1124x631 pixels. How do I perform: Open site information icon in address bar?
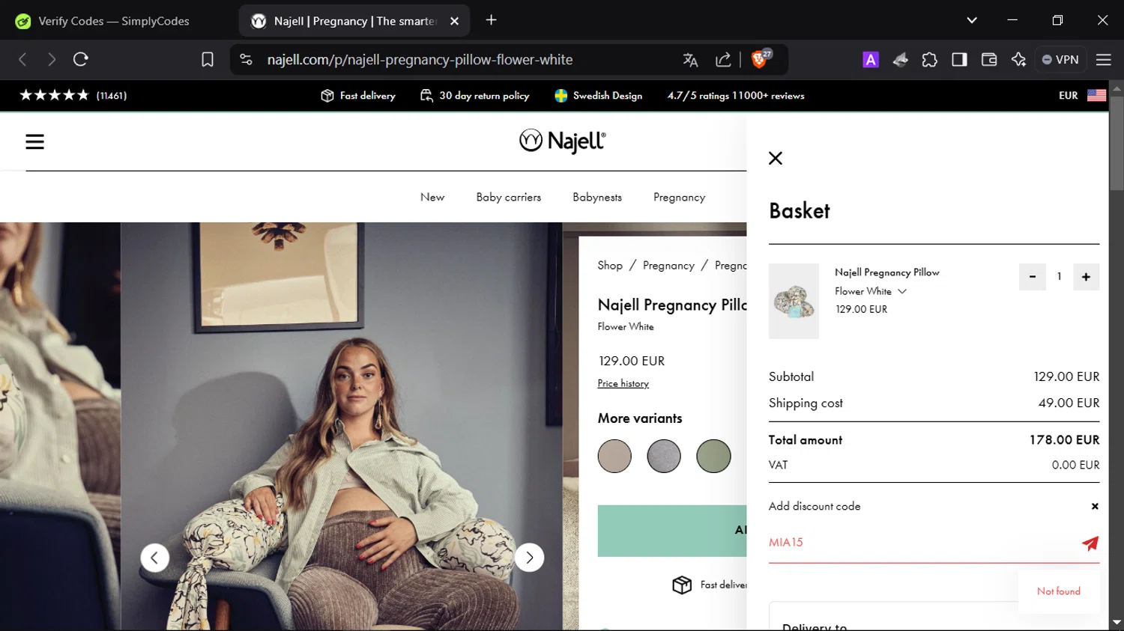246,59
